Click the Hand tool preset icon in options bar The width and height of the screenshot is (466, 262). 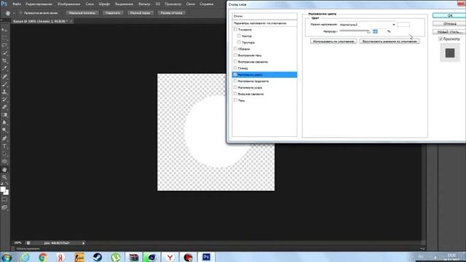click(x=8, y=13)
